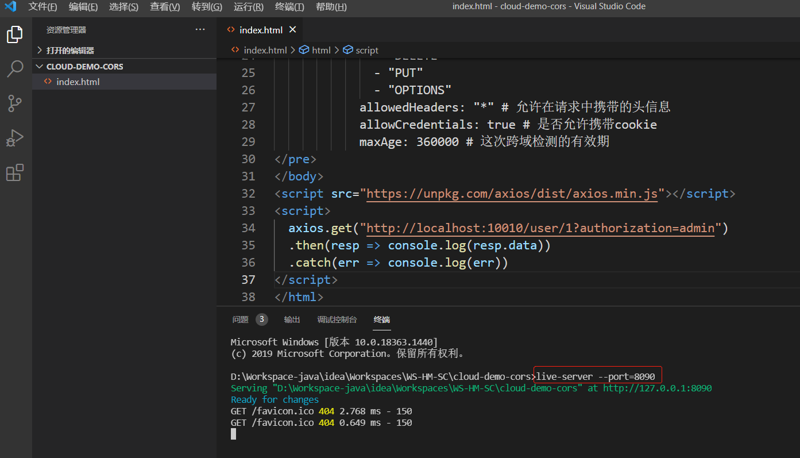Click the script breadcrumb item
Viewport: 800px width, 458px height.
point(366,50)
